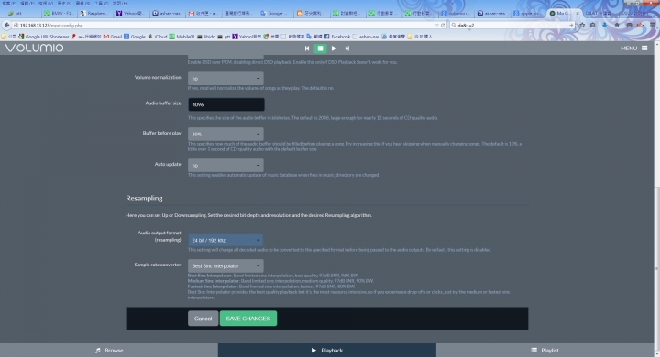Open the Audio output format dropdown

(225, 240)
